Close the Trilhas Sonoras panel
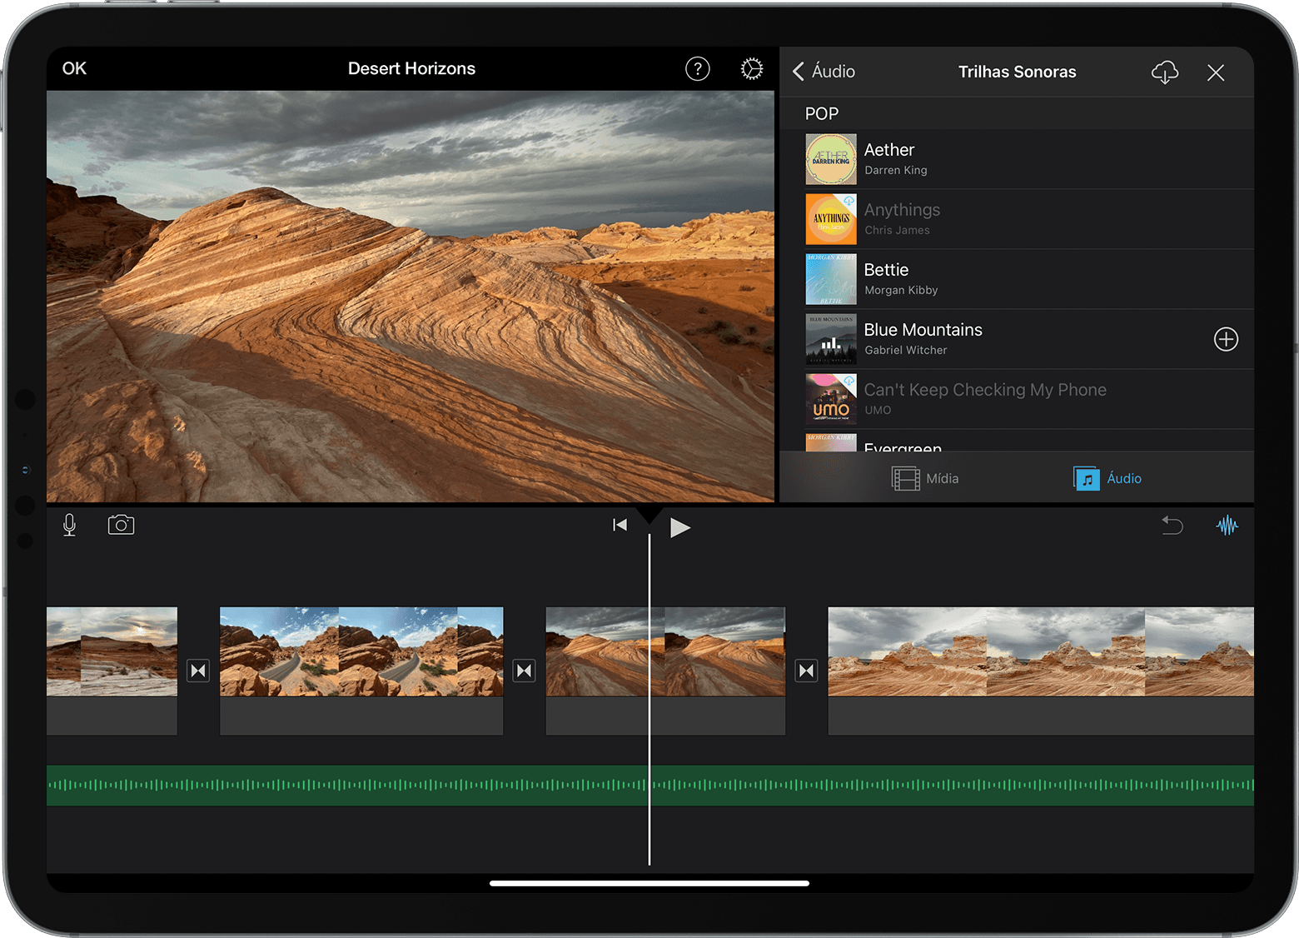 pos(1215,72)
